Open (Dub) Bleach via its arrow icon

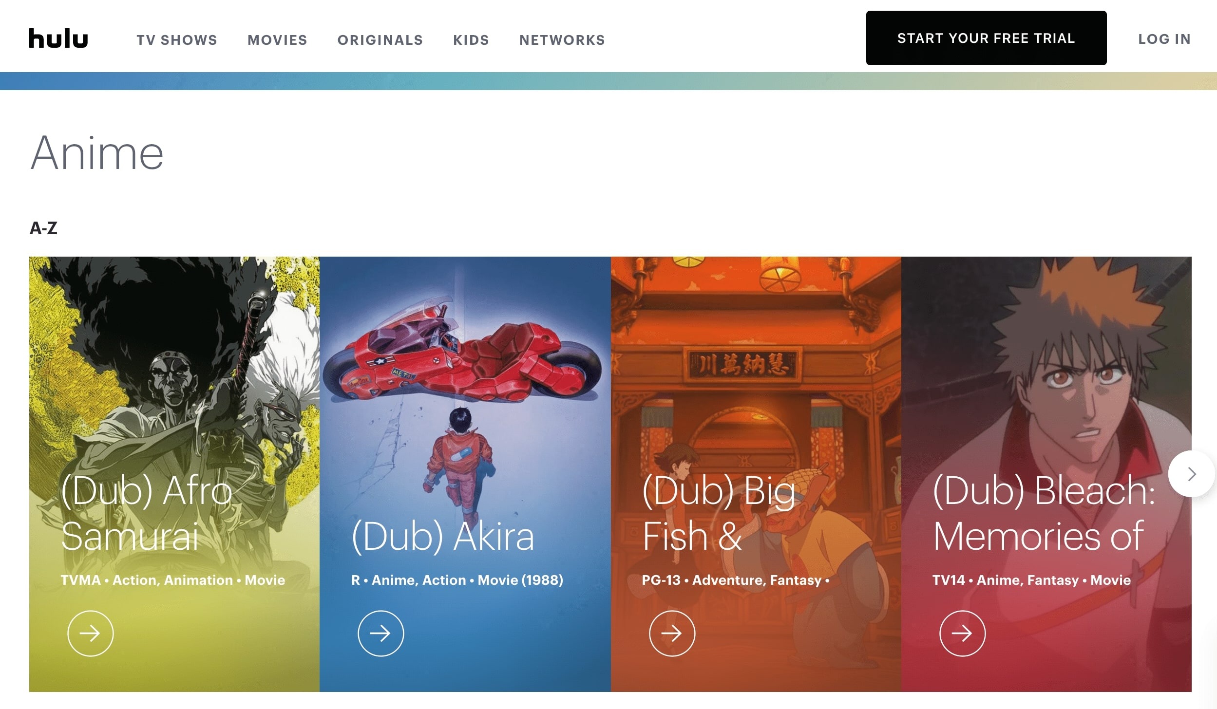(963, 633)
